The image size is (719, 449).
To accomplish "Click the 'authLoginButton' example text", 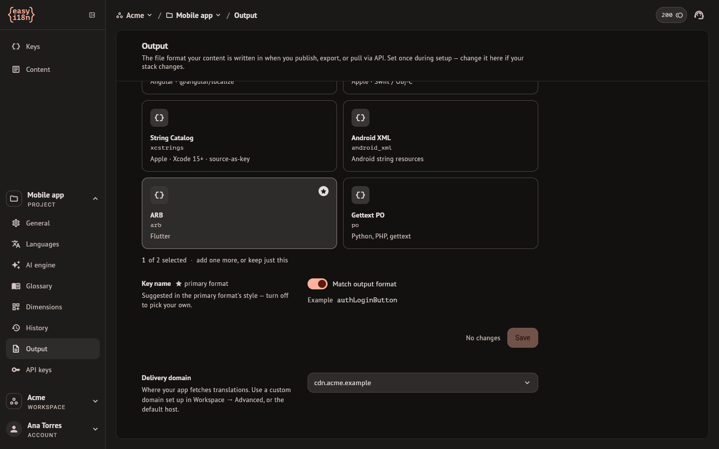I will point(367,300).
